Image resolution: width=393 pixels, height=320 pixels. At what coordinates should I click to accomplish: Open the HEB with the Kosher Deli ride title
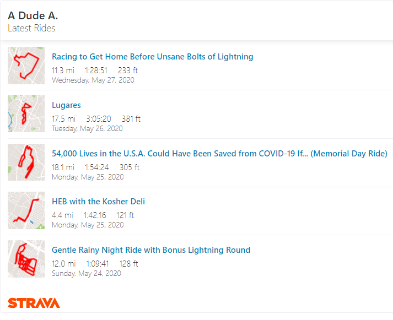coord(98,202)
